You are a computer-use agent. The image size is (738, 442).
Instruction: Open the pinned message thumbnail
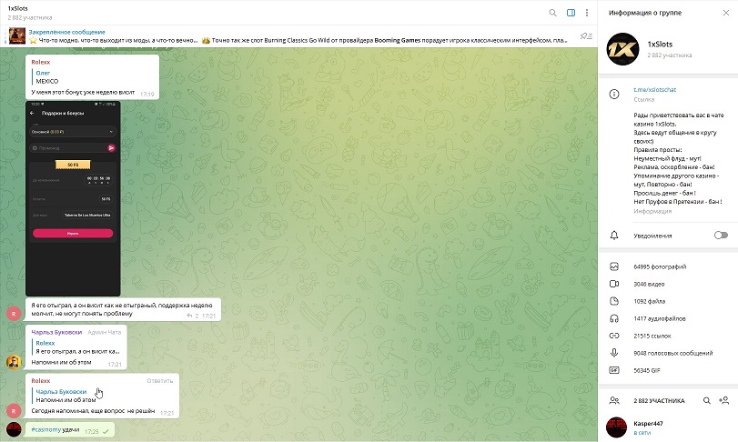(x=17, y=36)
